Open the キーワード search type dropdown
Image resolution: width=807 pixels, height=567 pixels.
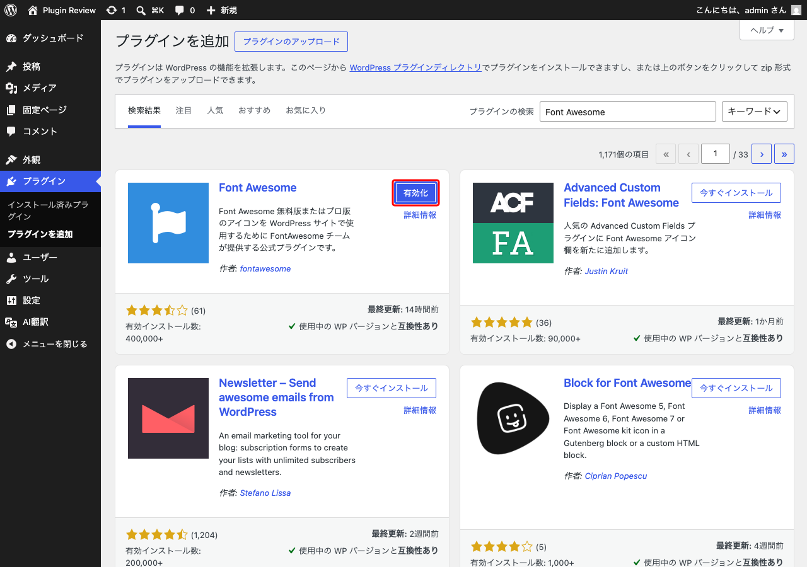[755, 112]
